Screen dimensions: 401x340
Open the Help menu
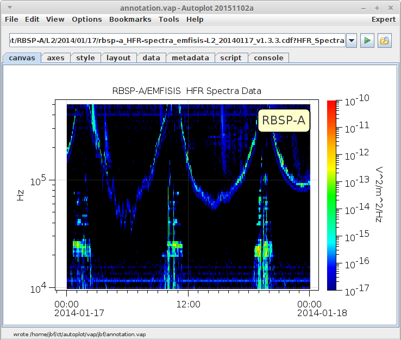point(195,20)
